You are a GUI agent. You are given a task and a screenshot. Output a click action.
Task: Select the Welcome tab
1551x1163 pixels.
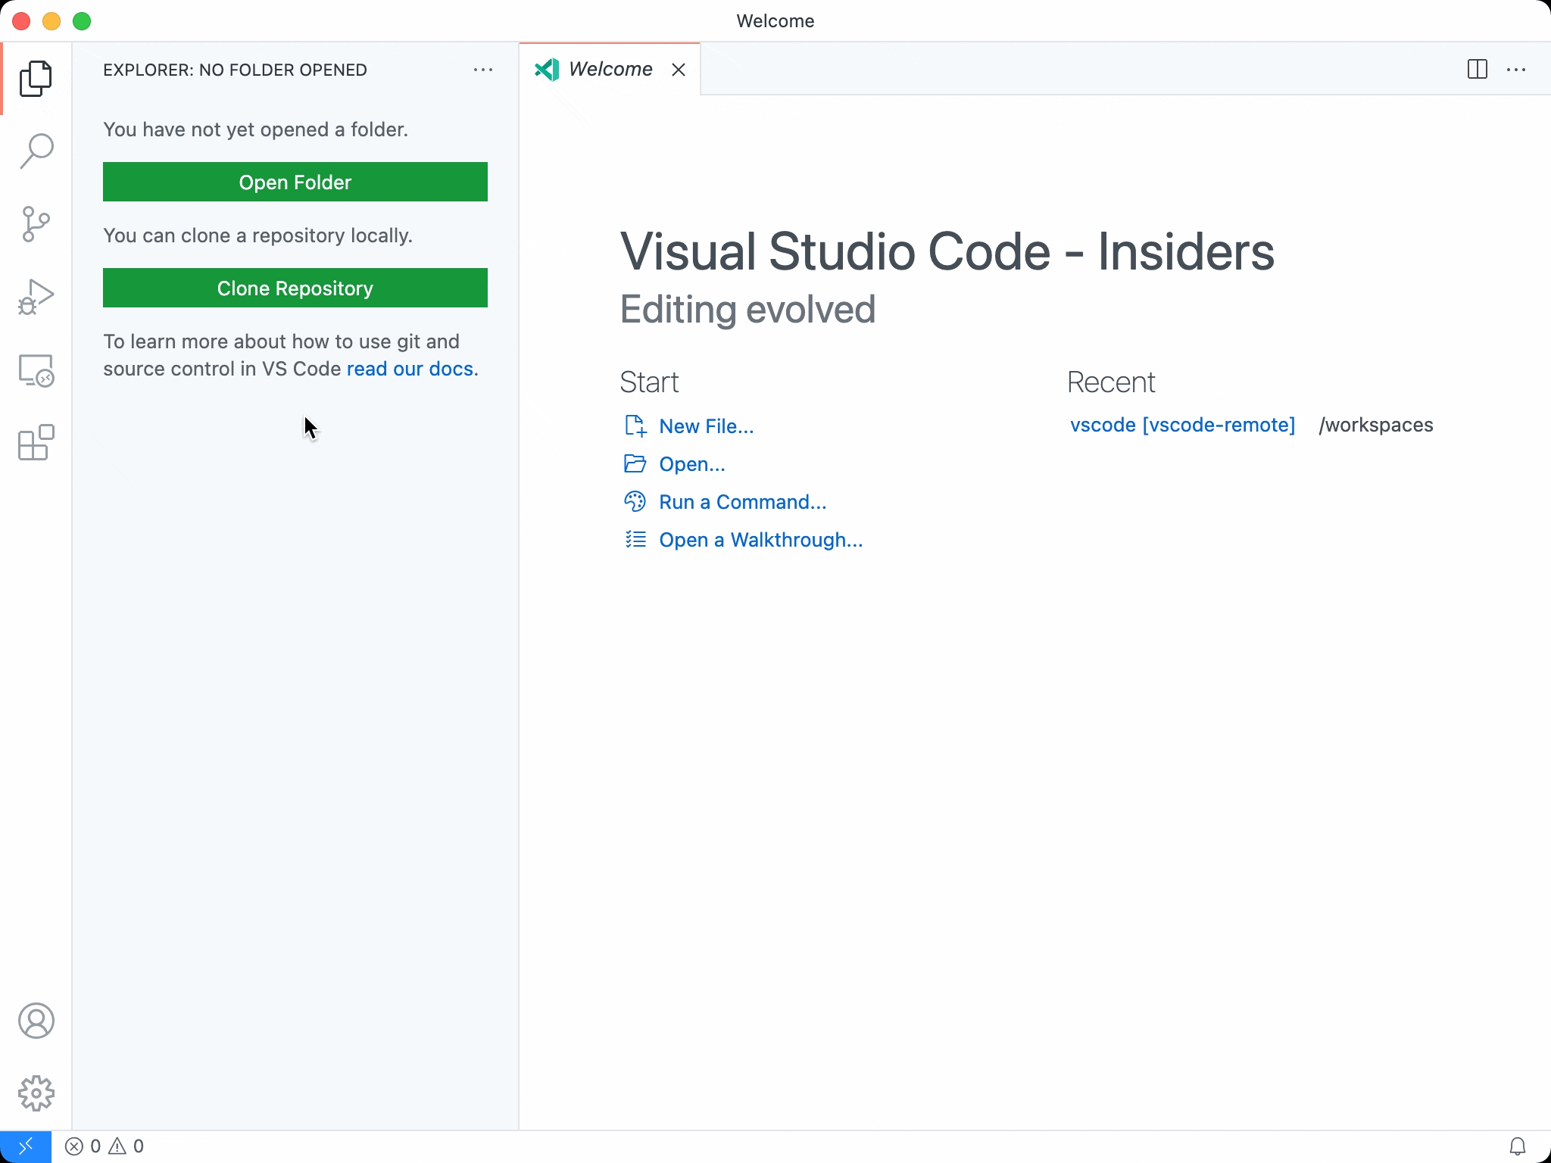coord(610,69)
